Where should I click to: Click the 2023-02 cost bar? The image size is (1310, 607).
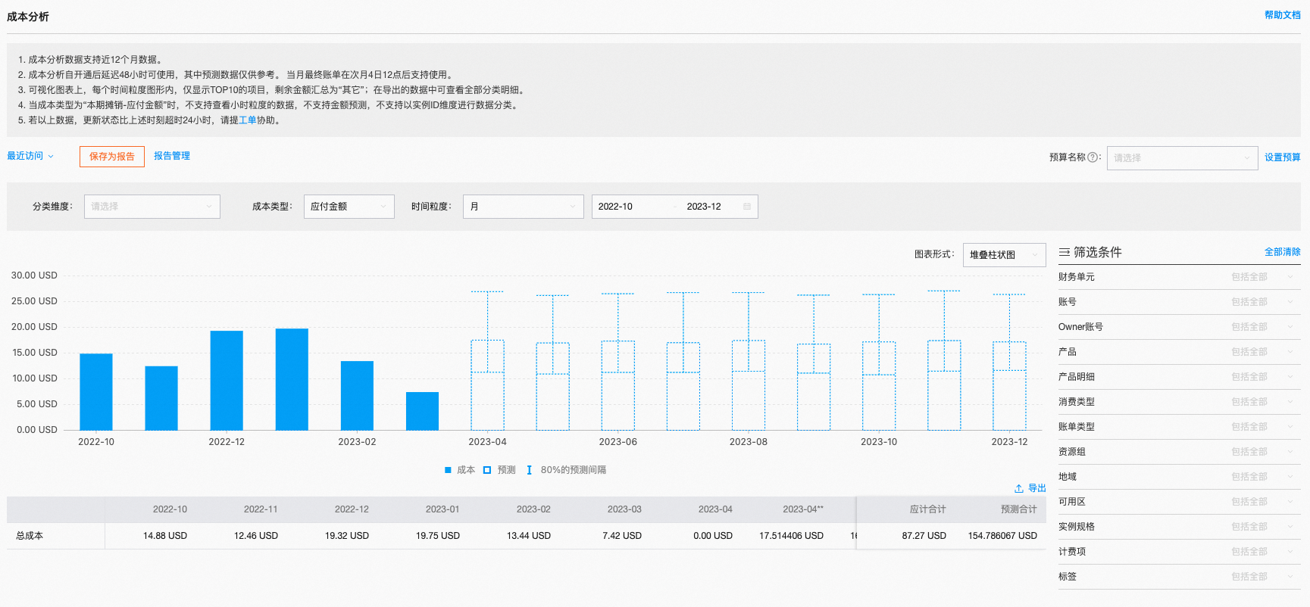(x=357, y=395)
